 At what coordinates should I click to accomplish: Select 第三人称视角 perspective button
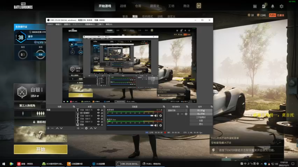point(27,105)
